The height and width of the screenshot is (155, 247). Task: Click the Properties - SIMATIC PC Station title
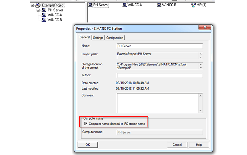99,28
